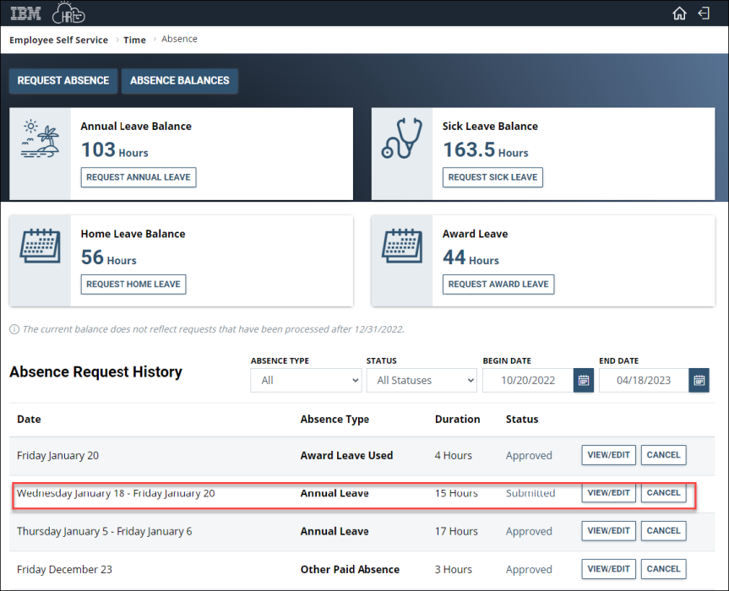Screen dimensions: 729x591
Task: Select the HR application logo next to IBM
Action: click(68, 14)
